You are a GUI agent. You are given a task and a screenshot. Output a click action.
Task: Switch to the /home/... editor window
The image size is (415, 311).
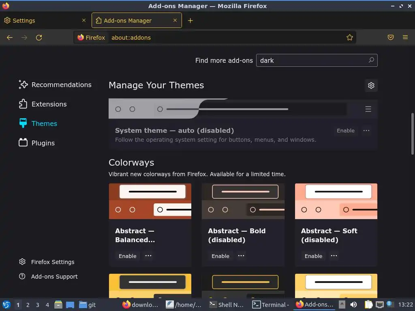coord(183,305)
